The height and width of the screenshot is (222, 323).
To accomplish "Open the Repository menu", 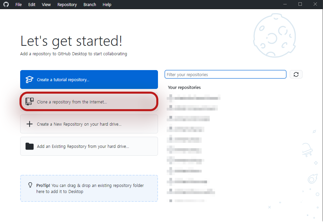I will click(x=67, y=4).
